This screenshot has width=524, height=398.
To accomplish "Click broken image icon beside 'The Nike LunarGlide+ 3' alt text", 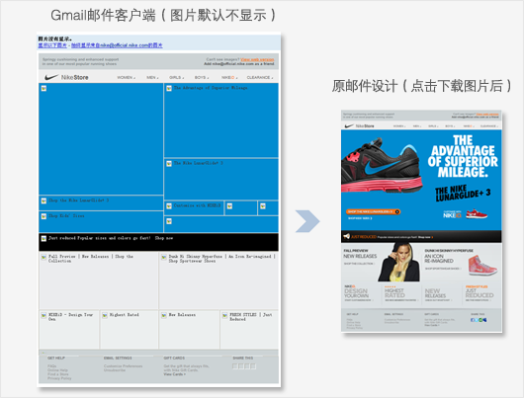I will (x=169, y=164).
